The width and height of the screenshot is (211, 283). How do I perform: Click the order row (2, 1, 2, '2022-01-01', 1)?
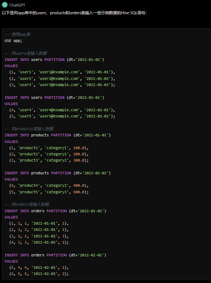point(39,230)
